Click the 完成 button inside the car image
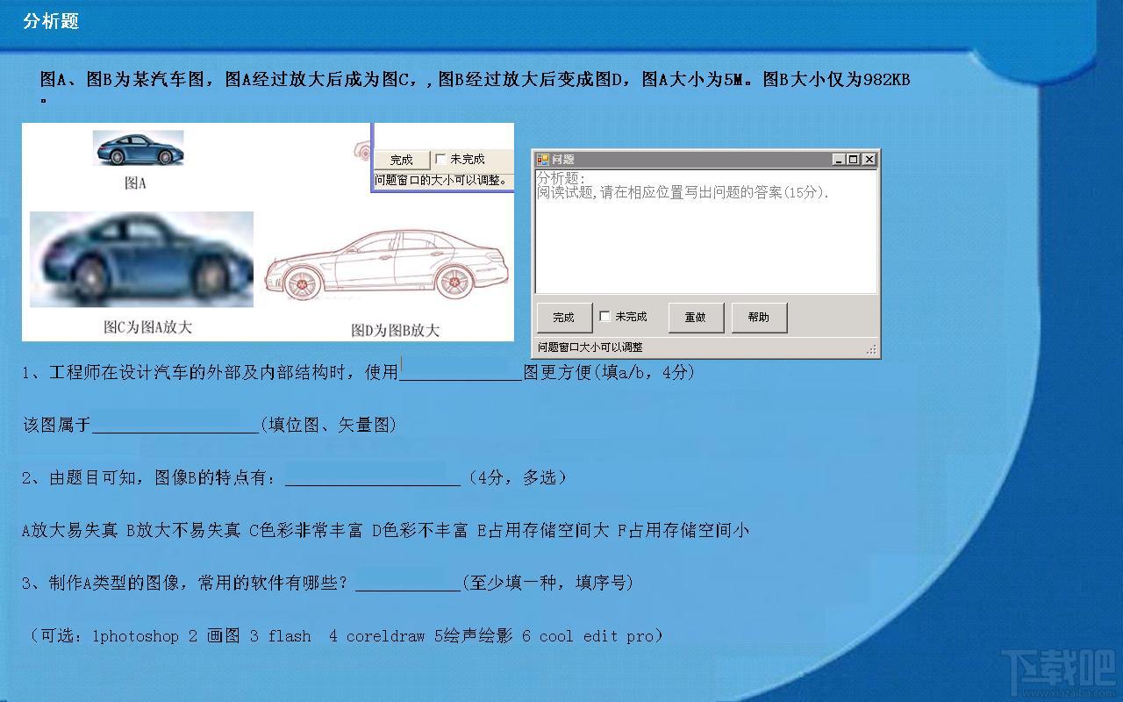Screen dimensions: 1123x702 402,160
